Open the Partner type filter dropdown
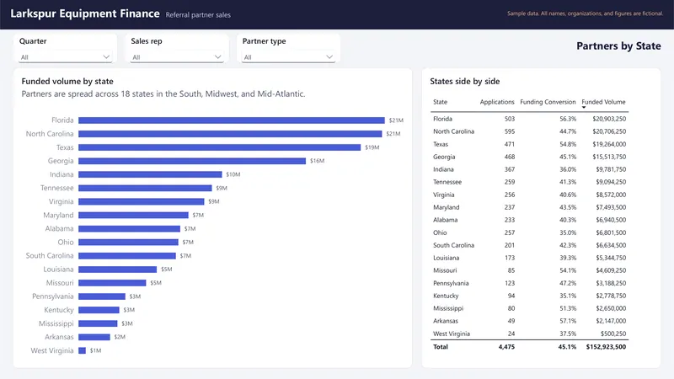 click(x=288, y=57)
